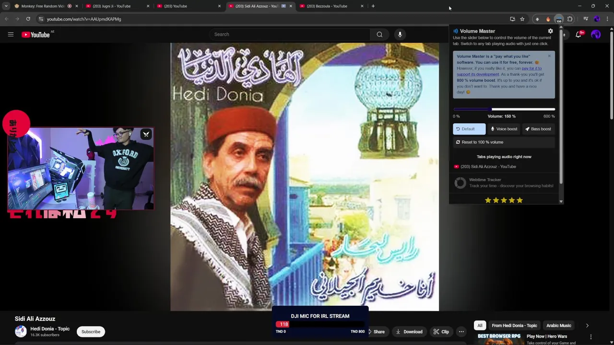The width and height of the screenshot is (614, 345).
Task: Open Hedi Donia channel avatar
Action: point(21,332)
